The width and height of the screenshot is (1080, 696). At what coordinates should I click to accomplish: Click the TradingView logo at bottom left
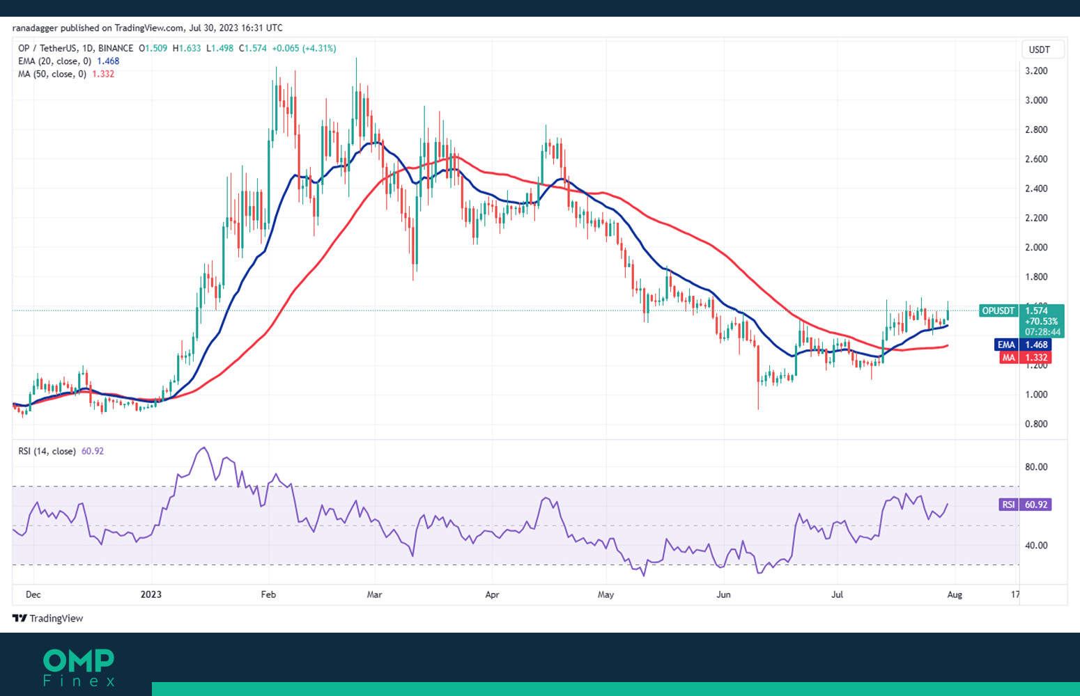coord(47,618)
